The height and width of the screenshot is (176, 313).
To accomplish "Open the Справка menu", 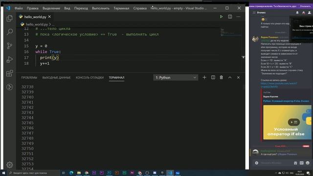I will (x=140, y=8).
